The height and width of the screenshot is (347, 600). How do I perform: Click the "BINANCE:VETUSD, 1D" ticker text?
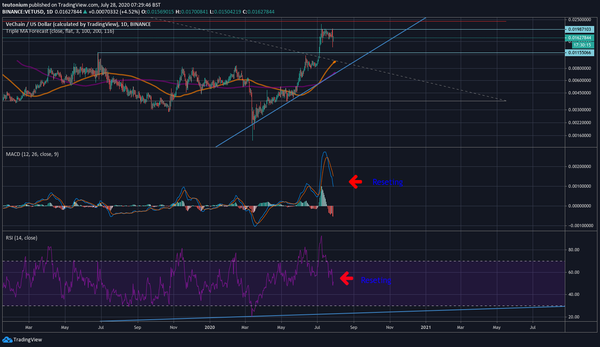coord(27,12)
